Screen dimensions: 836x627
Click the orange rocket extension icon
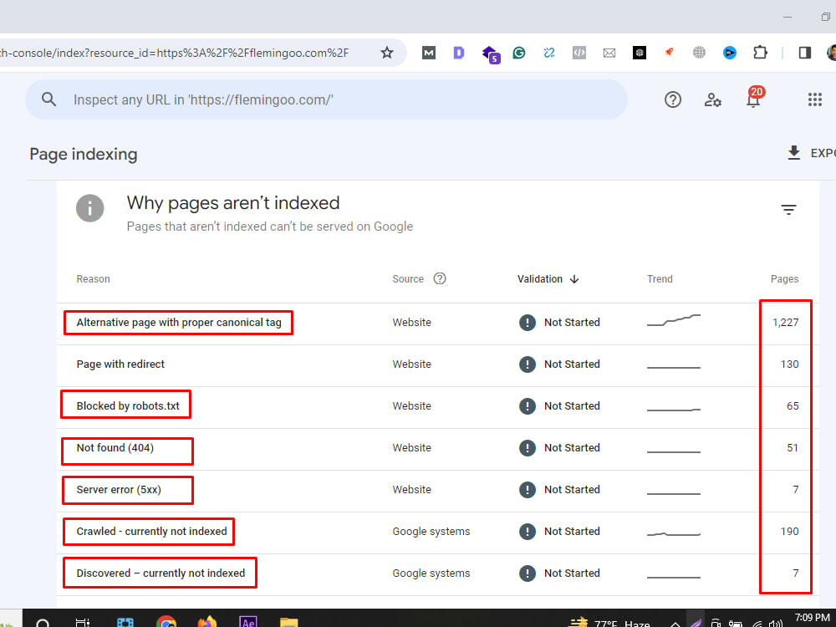click(x=669, y=52)
